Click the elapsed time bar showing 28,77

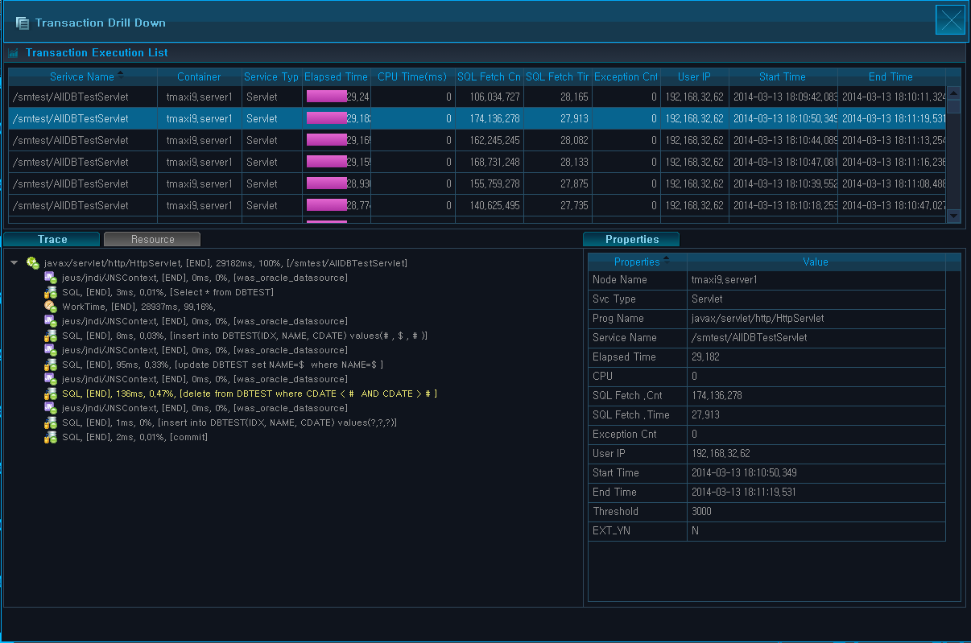click(x=327, y=205)
